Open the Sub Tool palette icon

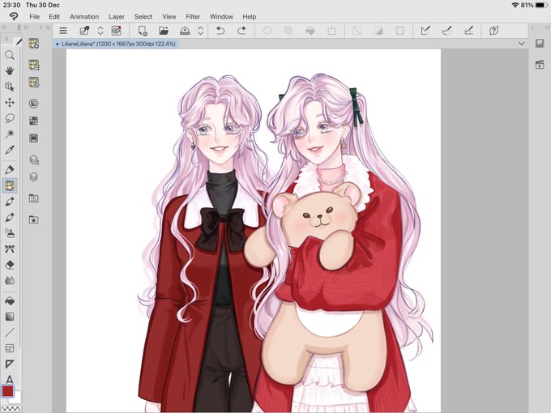click(x=34, y=44)
